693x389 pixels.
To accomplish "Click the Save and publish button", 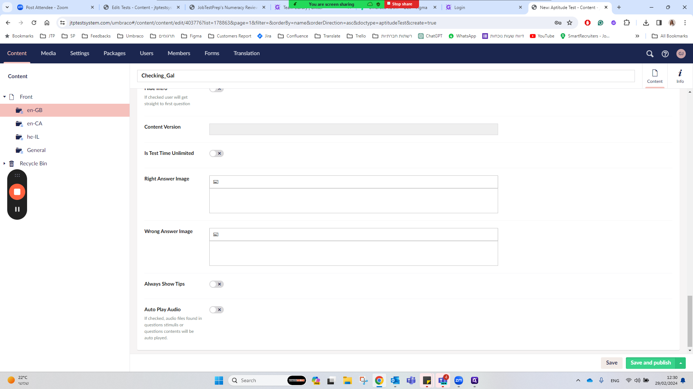I will point(650,363).
